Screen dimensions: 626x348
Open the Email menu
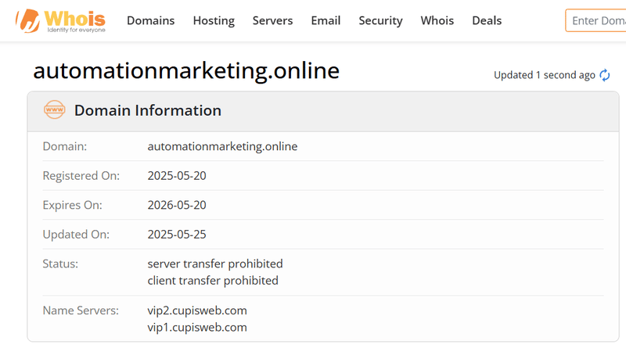click(x=326, y=20)
